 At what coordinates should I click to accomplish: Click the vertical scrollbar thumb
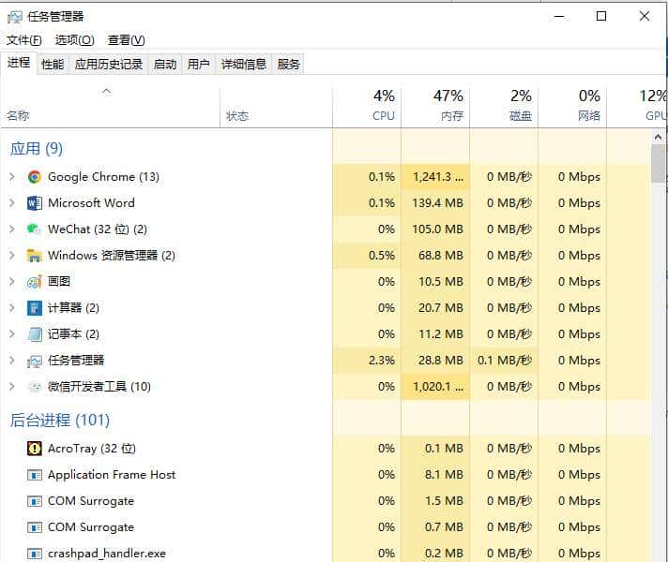click(659, 163)
